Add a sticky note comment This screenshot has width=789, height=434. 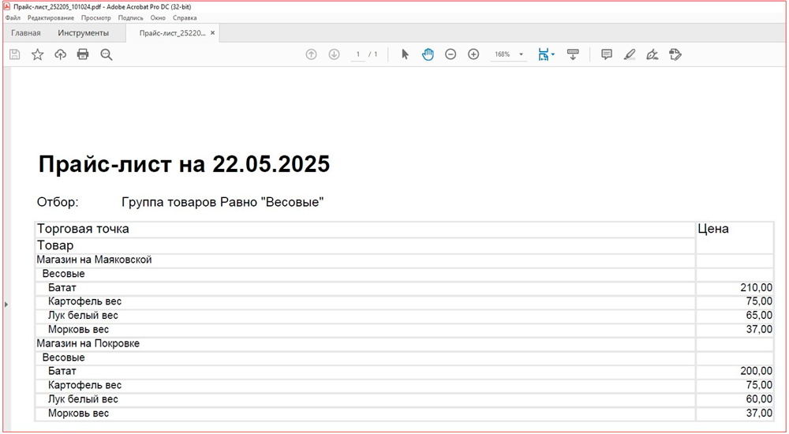607,54
